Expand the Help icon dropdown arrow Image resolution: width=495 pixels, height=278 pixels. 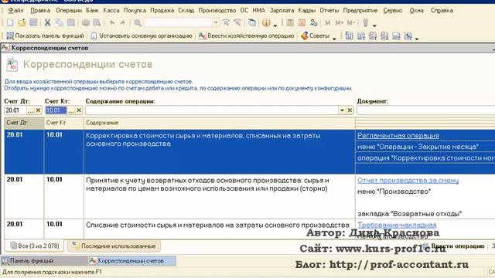[x=275, y=25]
